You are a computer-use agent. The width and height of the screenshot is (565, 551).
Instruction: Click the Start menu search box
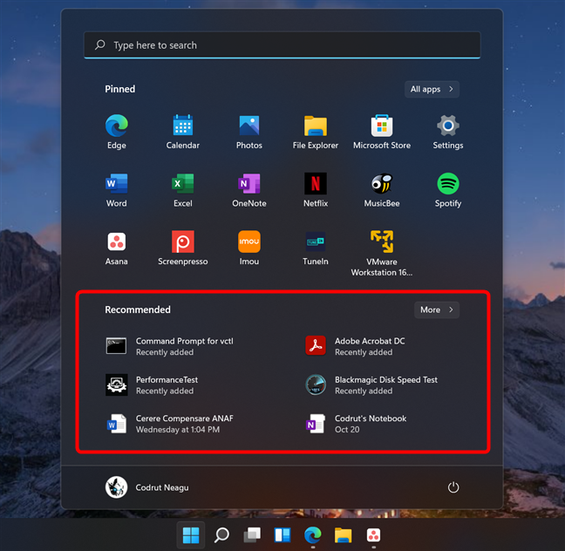(282, 45)
